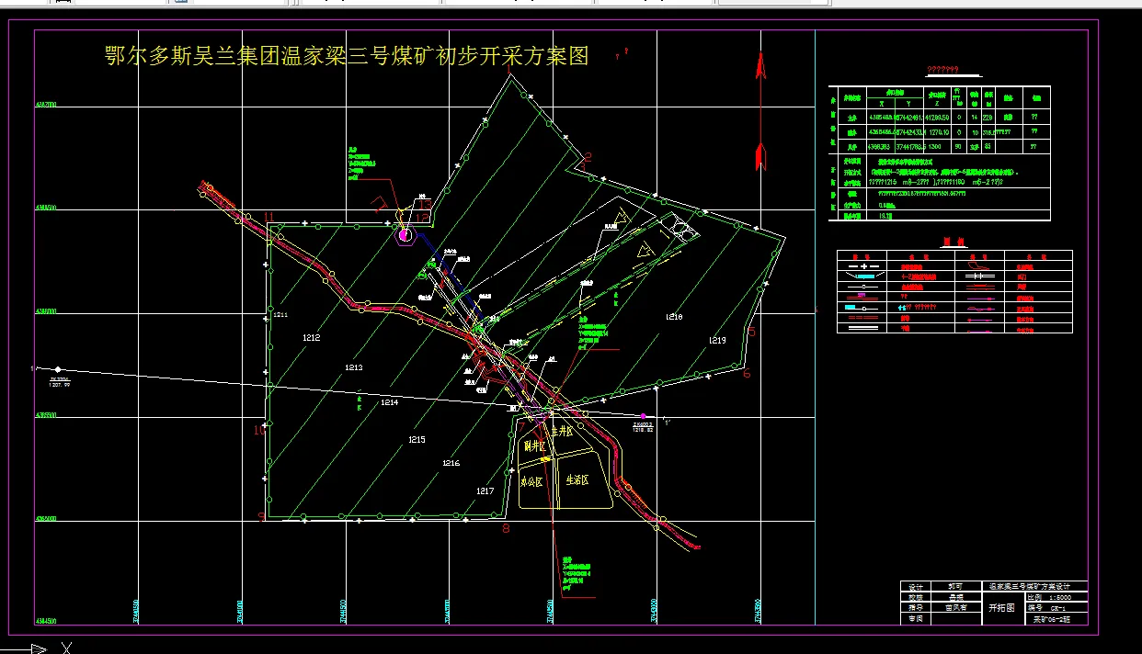Image resolution: width=1142 pixels, height=654 pixels.
Task: Click the 采矿06-2班 class cell
Action: click(1054, 619)
